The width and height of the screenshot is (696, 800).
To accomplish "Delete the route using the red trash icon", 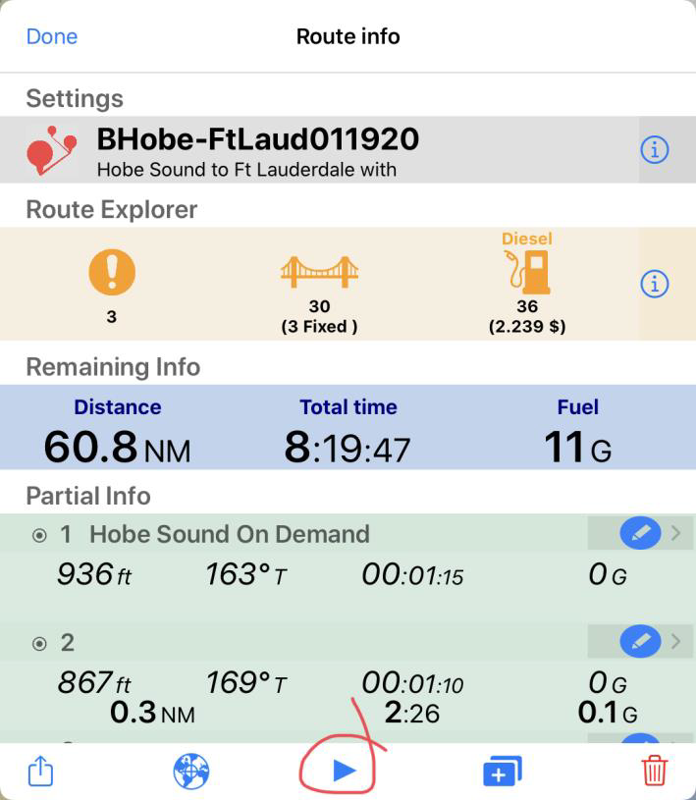I will click(x=654, y=771).
